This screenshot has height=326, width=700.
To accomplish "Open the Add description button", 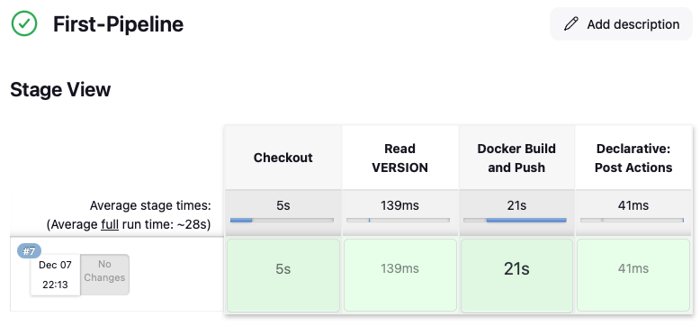I will point(621,24).
